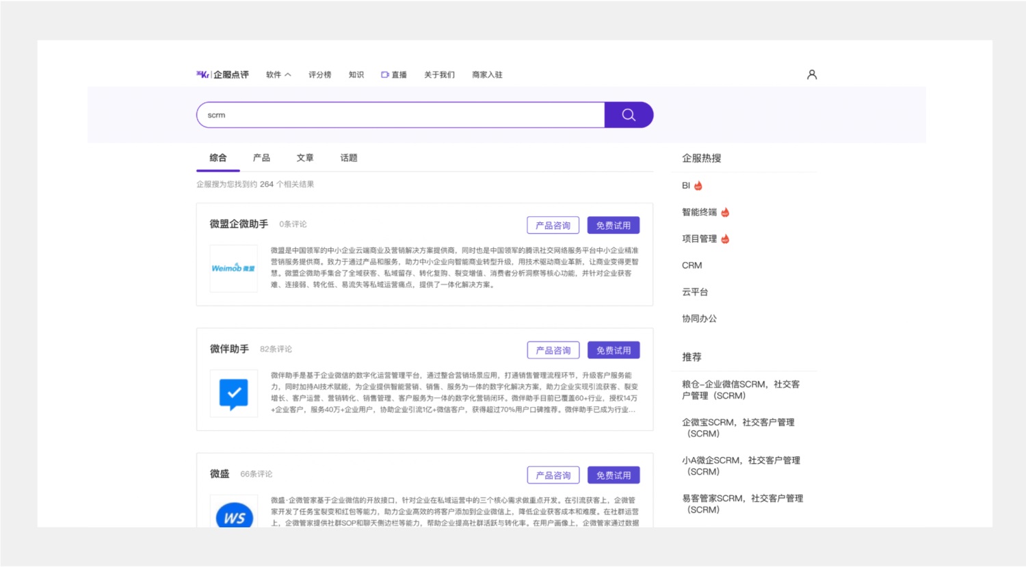Click the 微伴助手 description text
1026x567 pixels.
pos(454,393)
